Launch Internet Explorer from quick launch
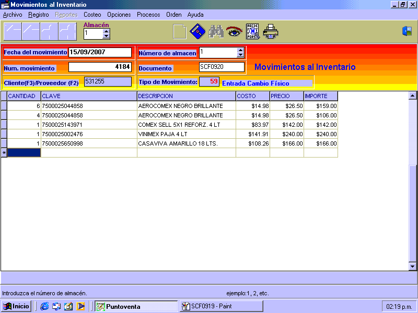The width and height of the screenshot is (418, 313). click(x=44, y=306)
